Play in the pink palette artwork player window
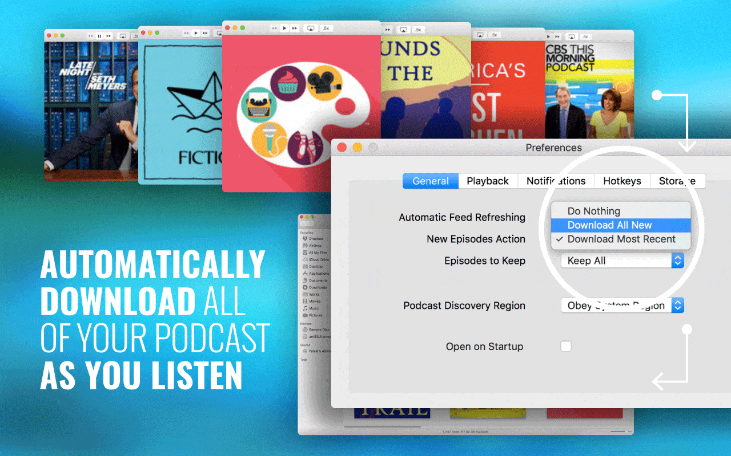This screenshot has width=731, height=456. (284, 28)
